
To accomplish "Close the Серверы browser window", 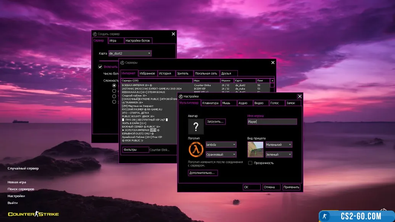I will [x=272, y=63].
